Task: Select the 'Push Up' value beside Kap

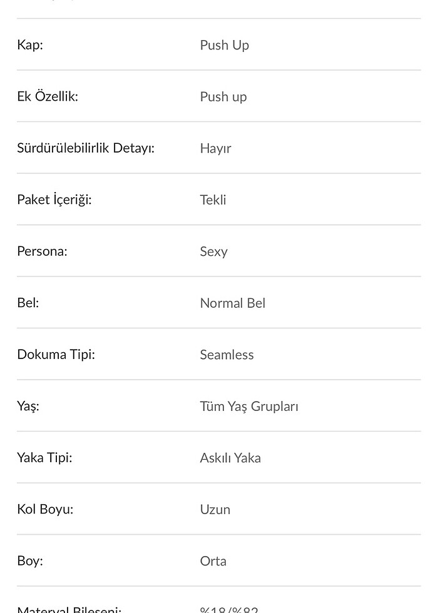Action: (x=224, y=45)
